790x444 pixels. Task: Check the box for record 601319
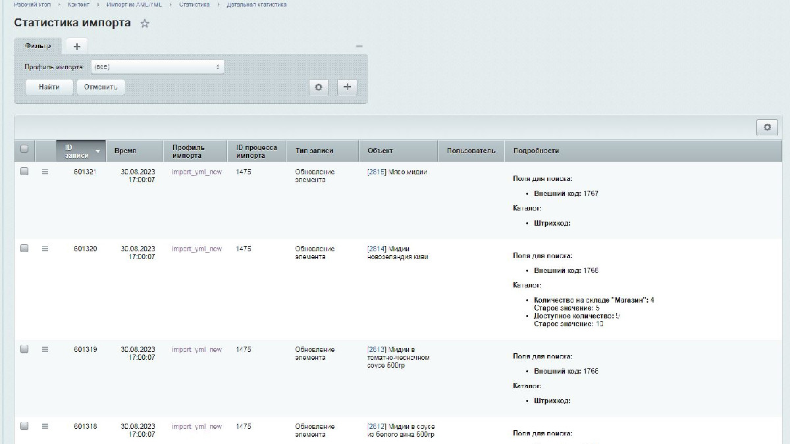coord(24,349)
